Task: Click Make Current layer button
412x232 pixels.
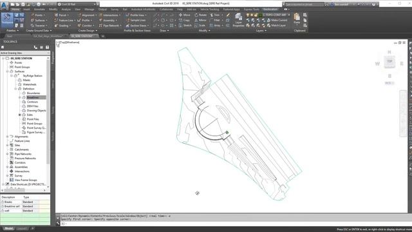Action: click(x=277, y=20)
